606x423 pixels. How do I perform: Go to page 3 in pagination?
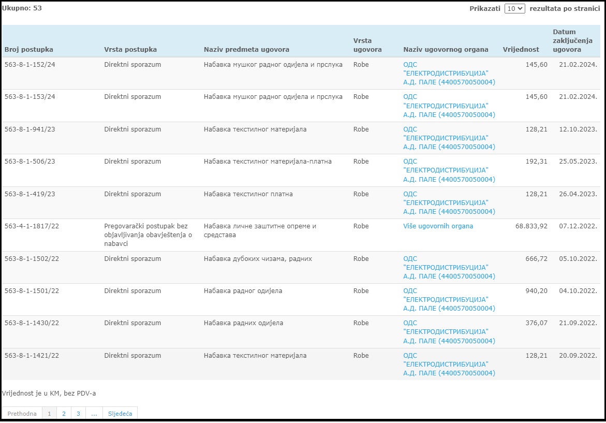78,413
